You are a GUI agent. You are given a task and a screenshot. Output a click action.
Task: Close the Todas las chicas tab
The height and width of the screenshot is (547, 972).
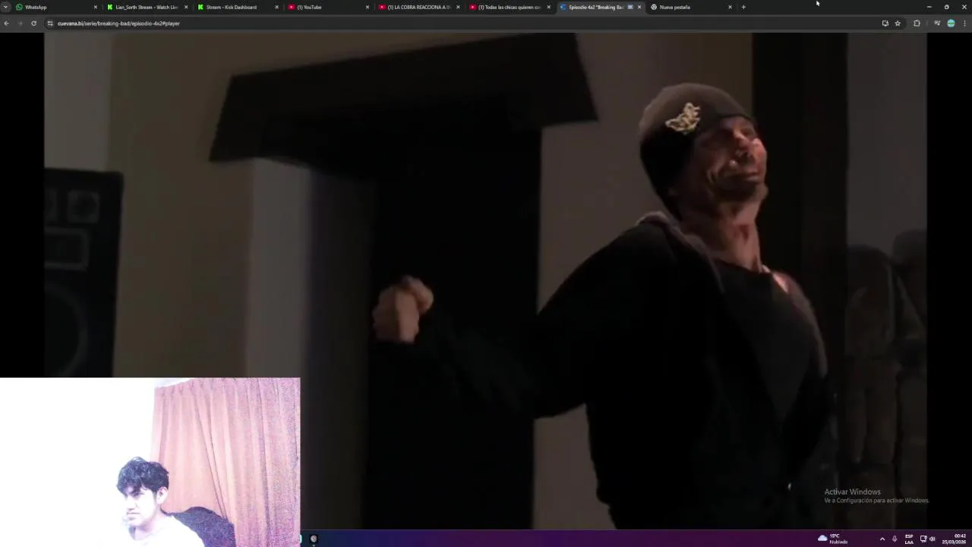click(548, 7)
